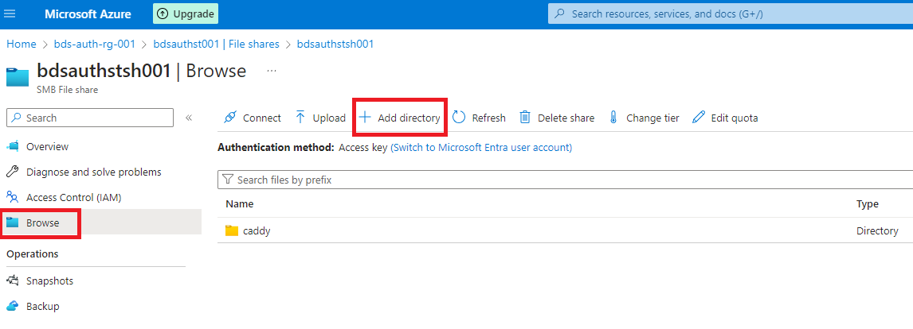This screenshot has height=329, width=913.
Task: Collapse the sidebar with double chevron
Action: [189, 118]
